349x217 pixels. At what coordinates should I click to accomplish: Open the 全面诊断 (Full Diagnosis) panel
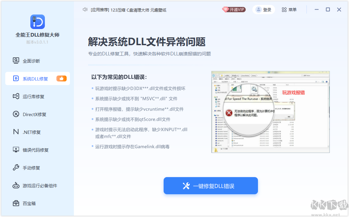(x=33, y=61)
